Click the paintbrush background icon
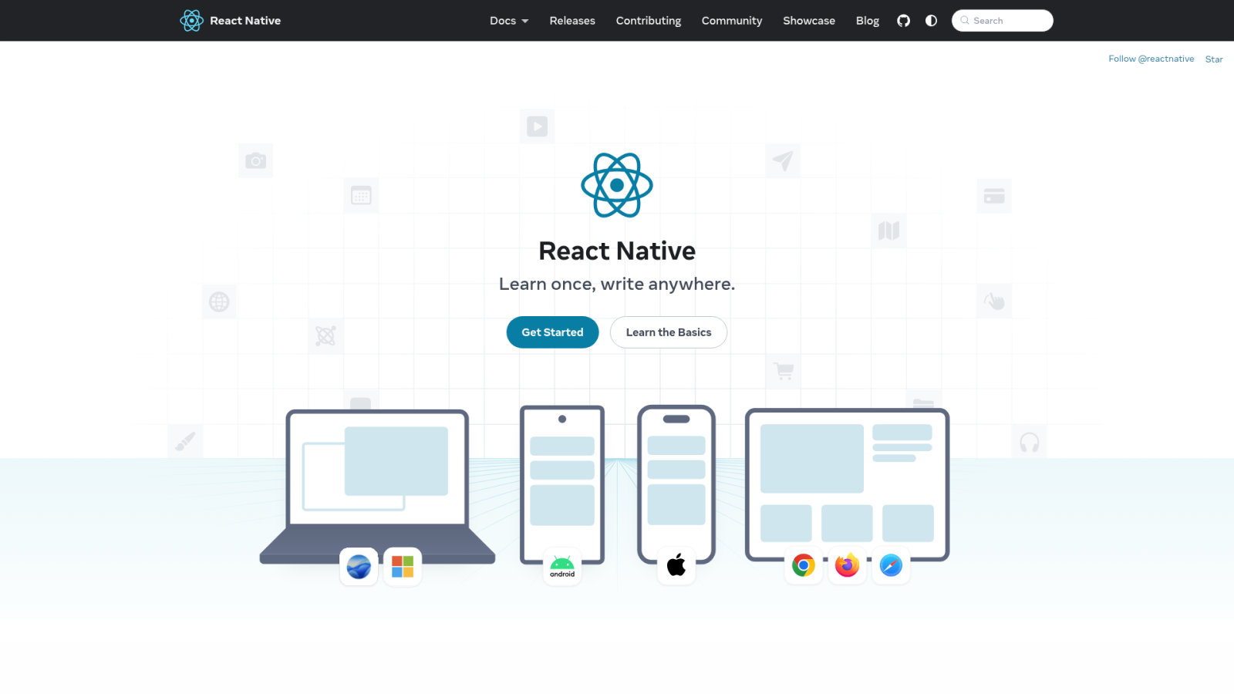This screenshot has height=694, width=1234. 185,442
